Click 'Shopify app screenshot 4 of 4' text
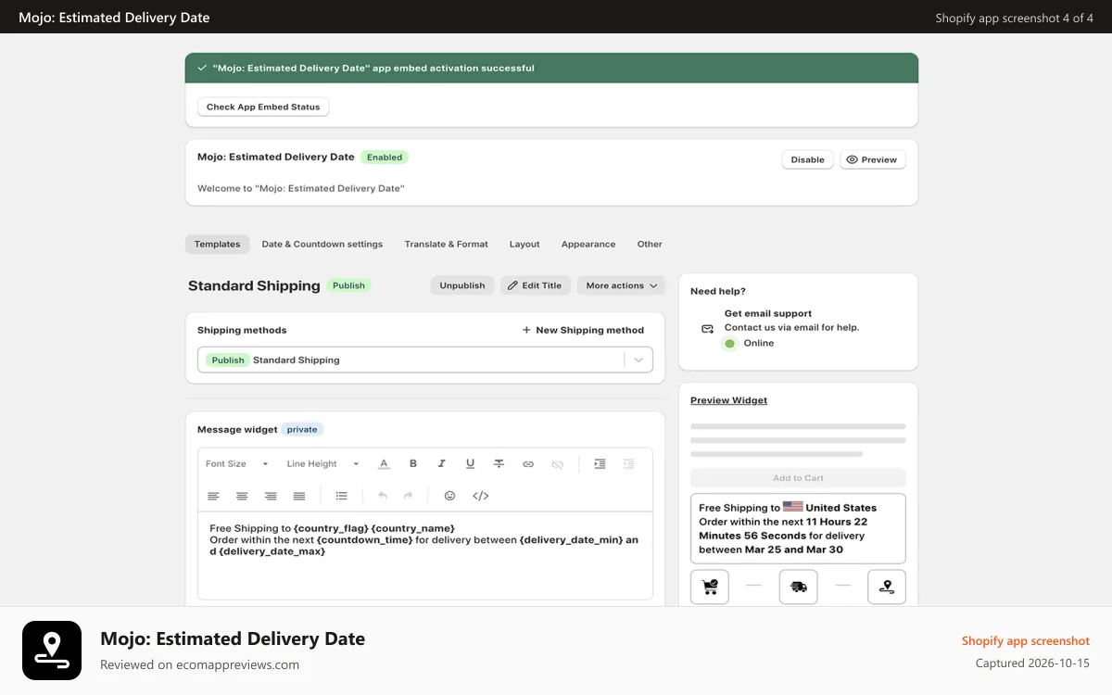The image size is (1112, 695). (1015, 18)
